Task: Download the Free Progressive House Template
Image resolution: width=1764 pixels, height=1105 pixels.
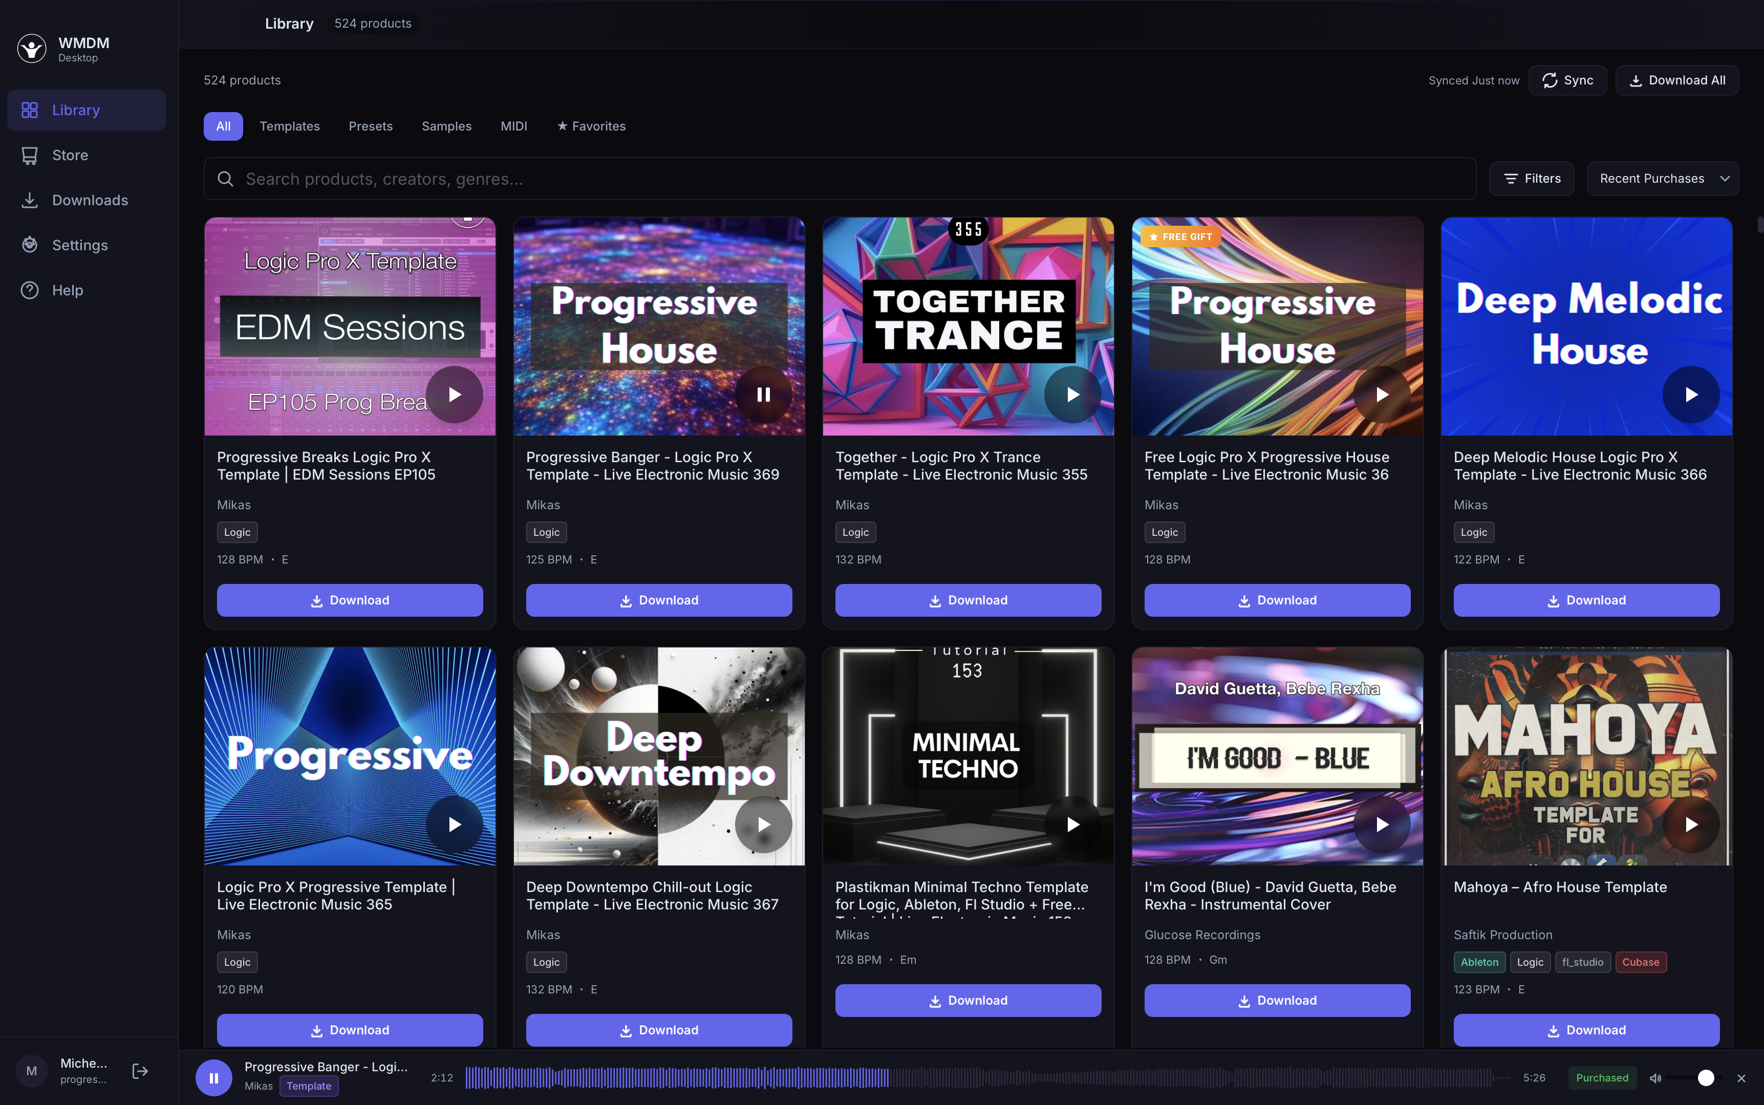Action: pos(1277,600)
